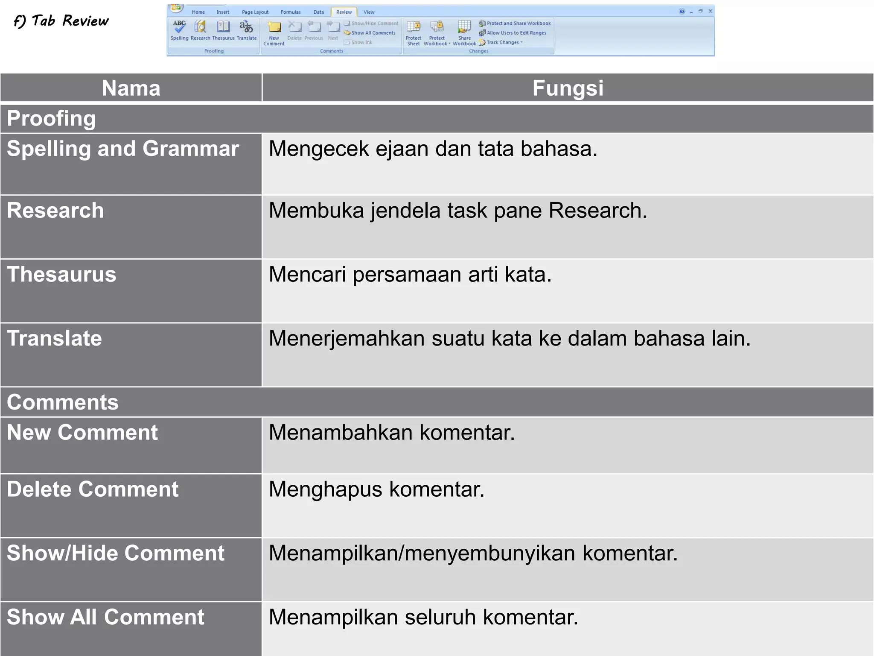
Task: Click 'Menghapus komentar.' text
Action: 377,489
